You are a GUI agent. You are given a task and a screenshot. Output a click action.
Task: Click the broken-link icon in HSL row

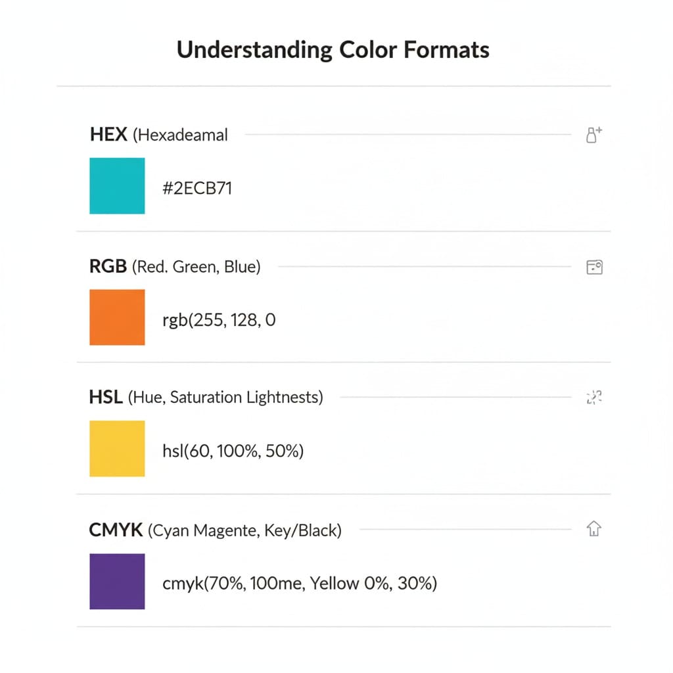(x=593, y=397)
